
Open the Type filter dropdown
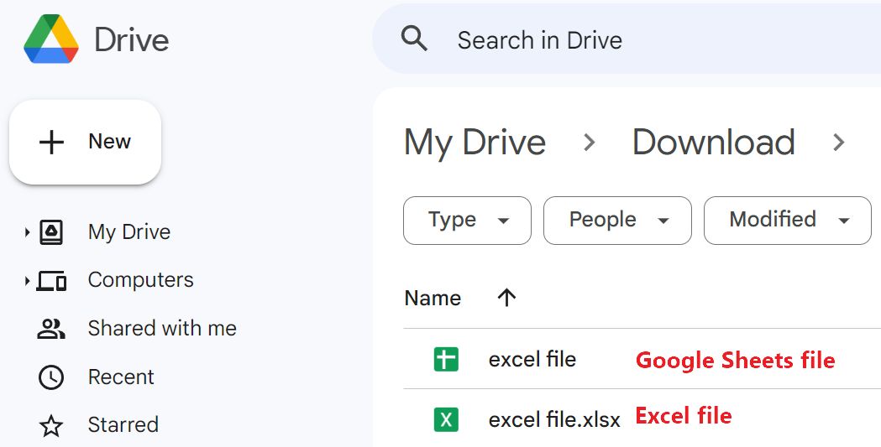click(467, 221)
